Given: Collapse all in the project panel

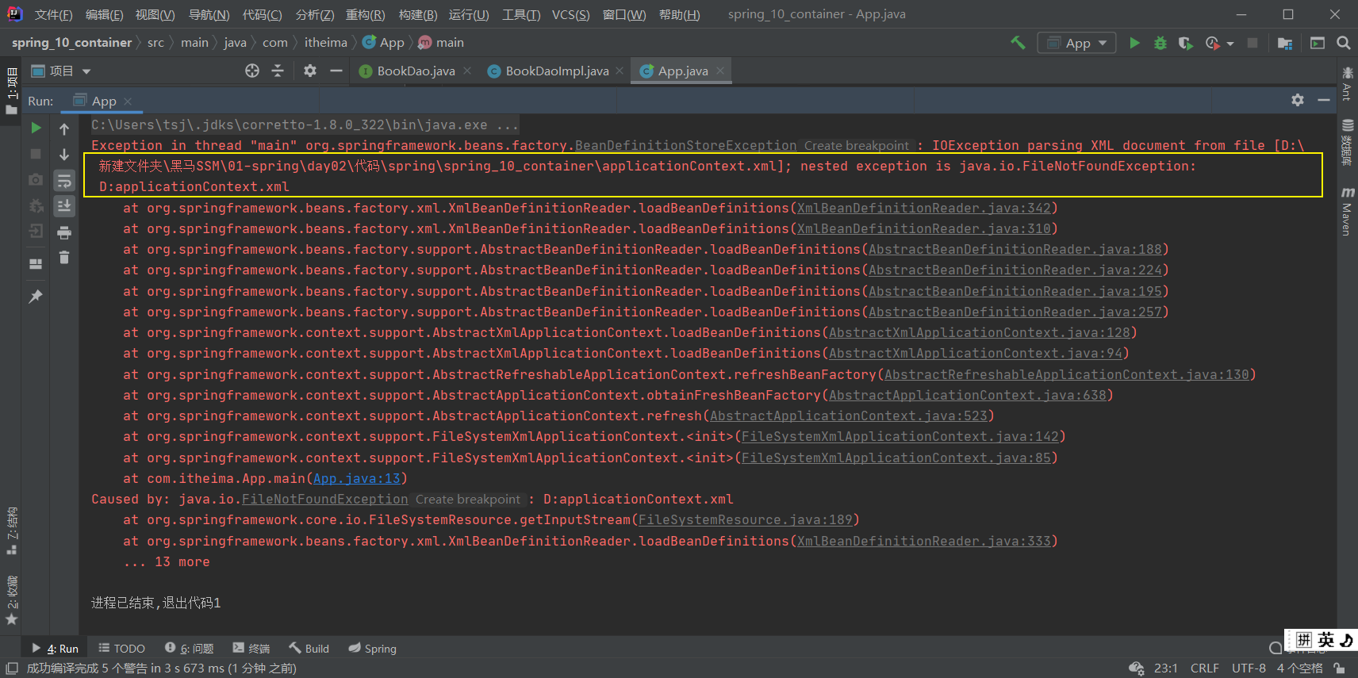Looking at the screenshot, I should (x=278, y=71).
